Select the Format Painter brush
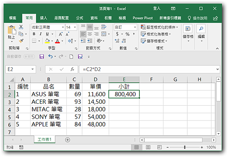This screenshot has height=157, width=228. coord(21,41)
